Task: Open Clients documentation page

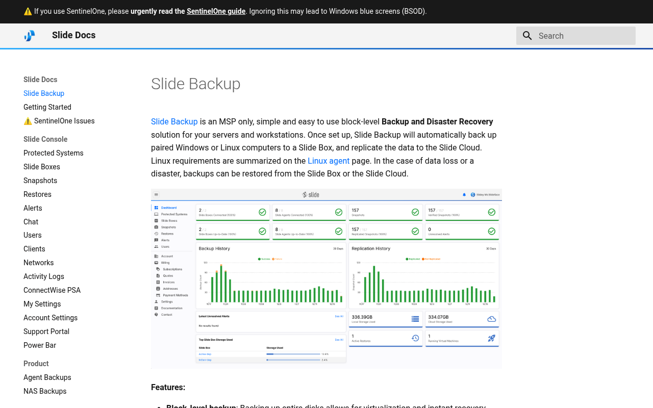Action: point(34,249)
